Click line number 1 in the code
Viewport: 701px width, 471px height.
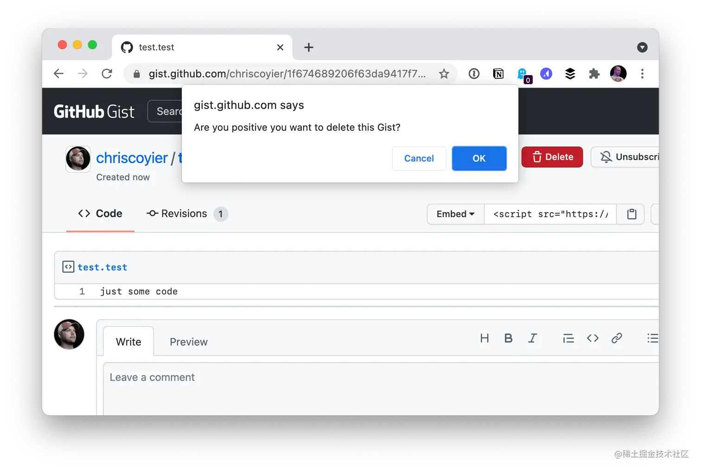click(82, 292)
